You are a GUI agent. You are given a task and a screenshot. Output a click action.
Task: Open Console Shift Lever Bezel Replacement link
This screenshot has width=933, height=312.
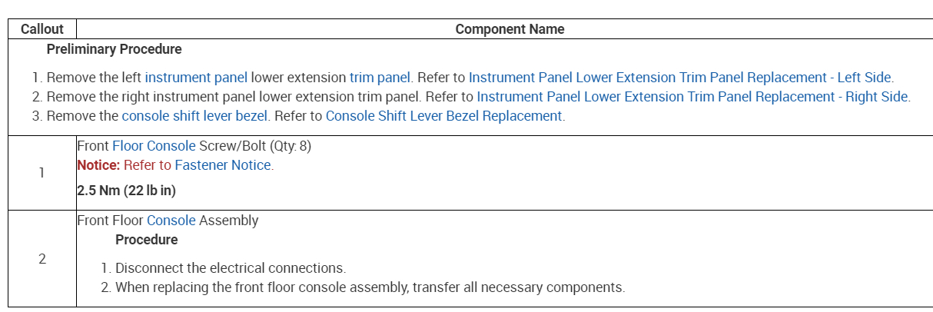point(444,116)
